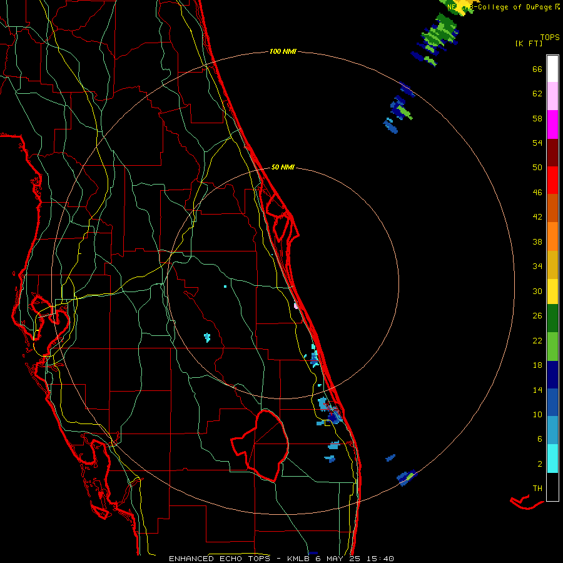Click the "6 MAY 25" date text
This screenshot has height=563, width=563.
click(x=338, y=559)
